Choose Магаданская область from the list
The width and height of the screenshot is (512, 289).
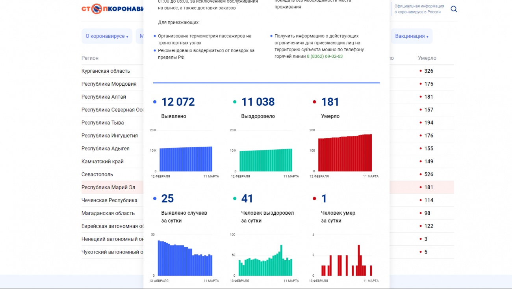click(108, 214)
